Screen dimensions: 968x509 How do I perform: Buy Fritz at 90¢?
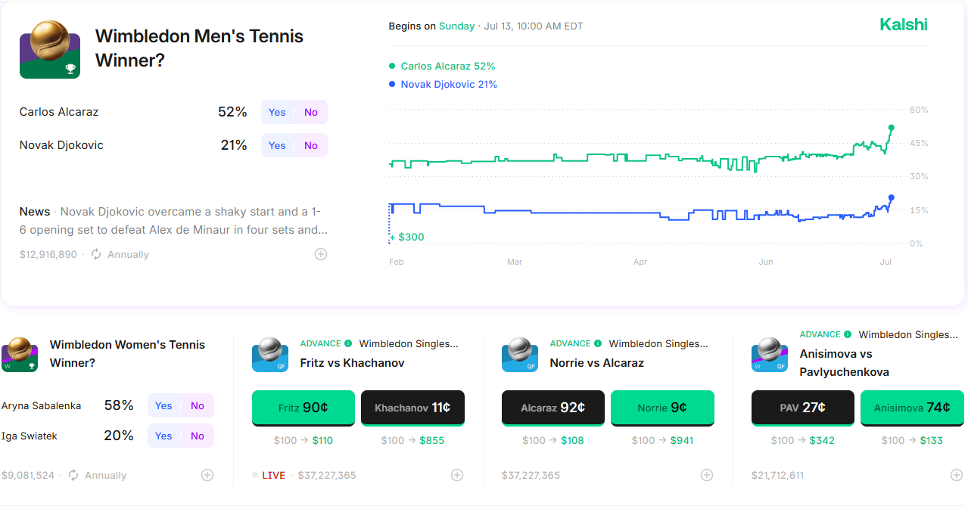point(303,408)
